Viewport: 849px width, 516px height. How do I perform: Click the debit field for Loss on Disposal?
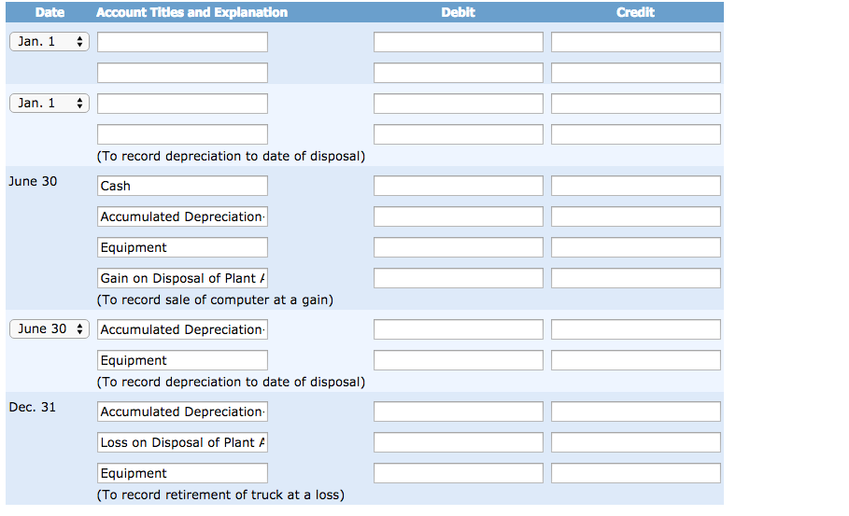tap(458, 443)
